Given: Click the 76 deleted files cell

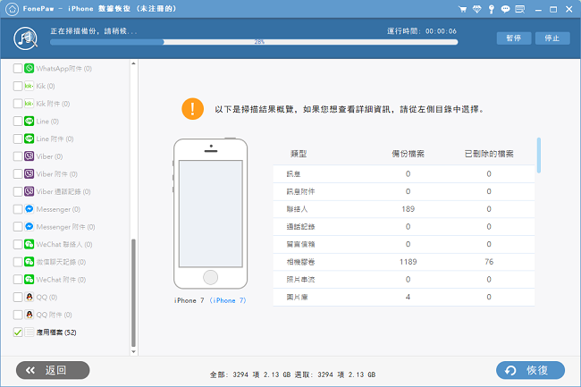Looking at the screenshot, I should tap(489, 262).
